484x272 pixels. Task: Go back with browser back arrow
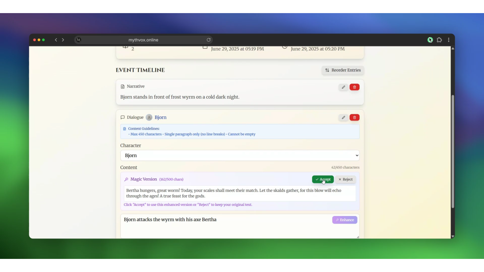coord(56,40)
